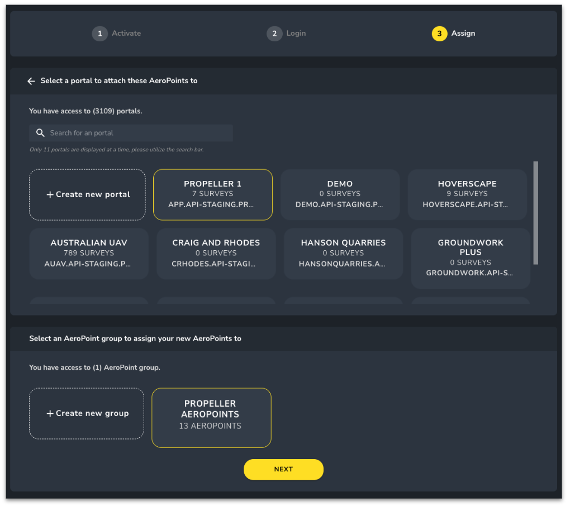Click the yellow step 3 circle icon
Screen dimensions: 570x506
tap(439, 34)
